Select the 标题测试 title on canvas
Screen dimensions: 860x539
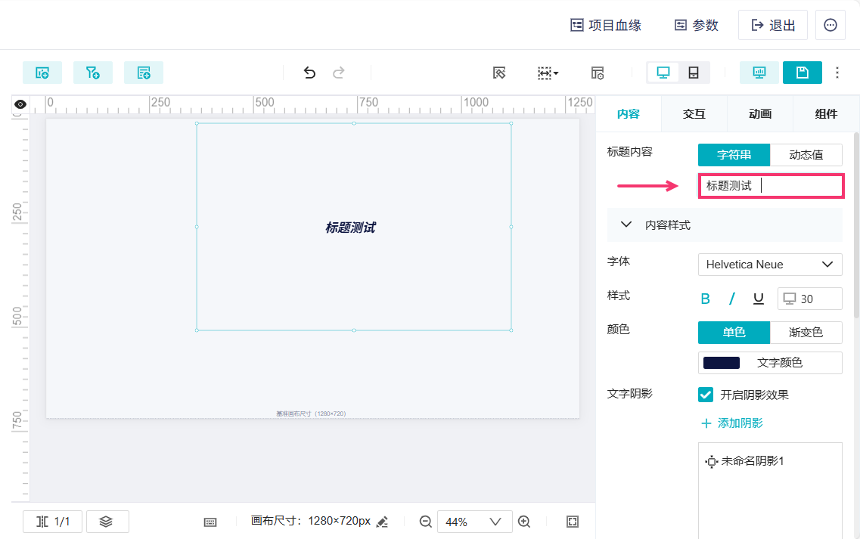pyautogui.click(x=351, y=228)
